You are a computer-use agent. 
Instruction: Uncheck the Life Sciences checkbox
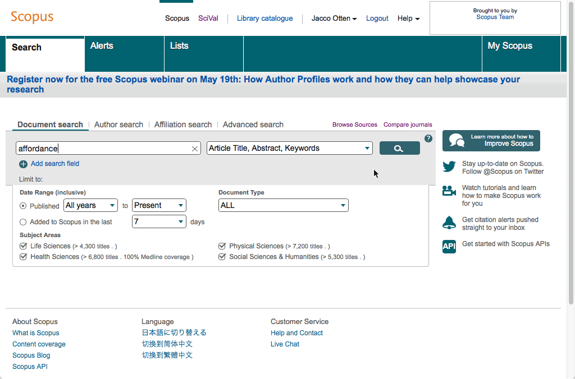(x=23, y=246)
